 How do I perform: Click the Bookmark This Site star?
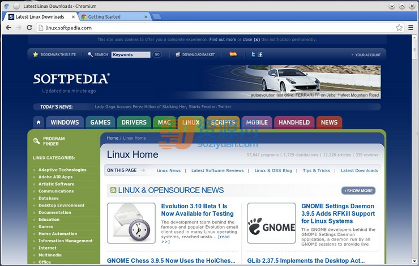(35, 54)
